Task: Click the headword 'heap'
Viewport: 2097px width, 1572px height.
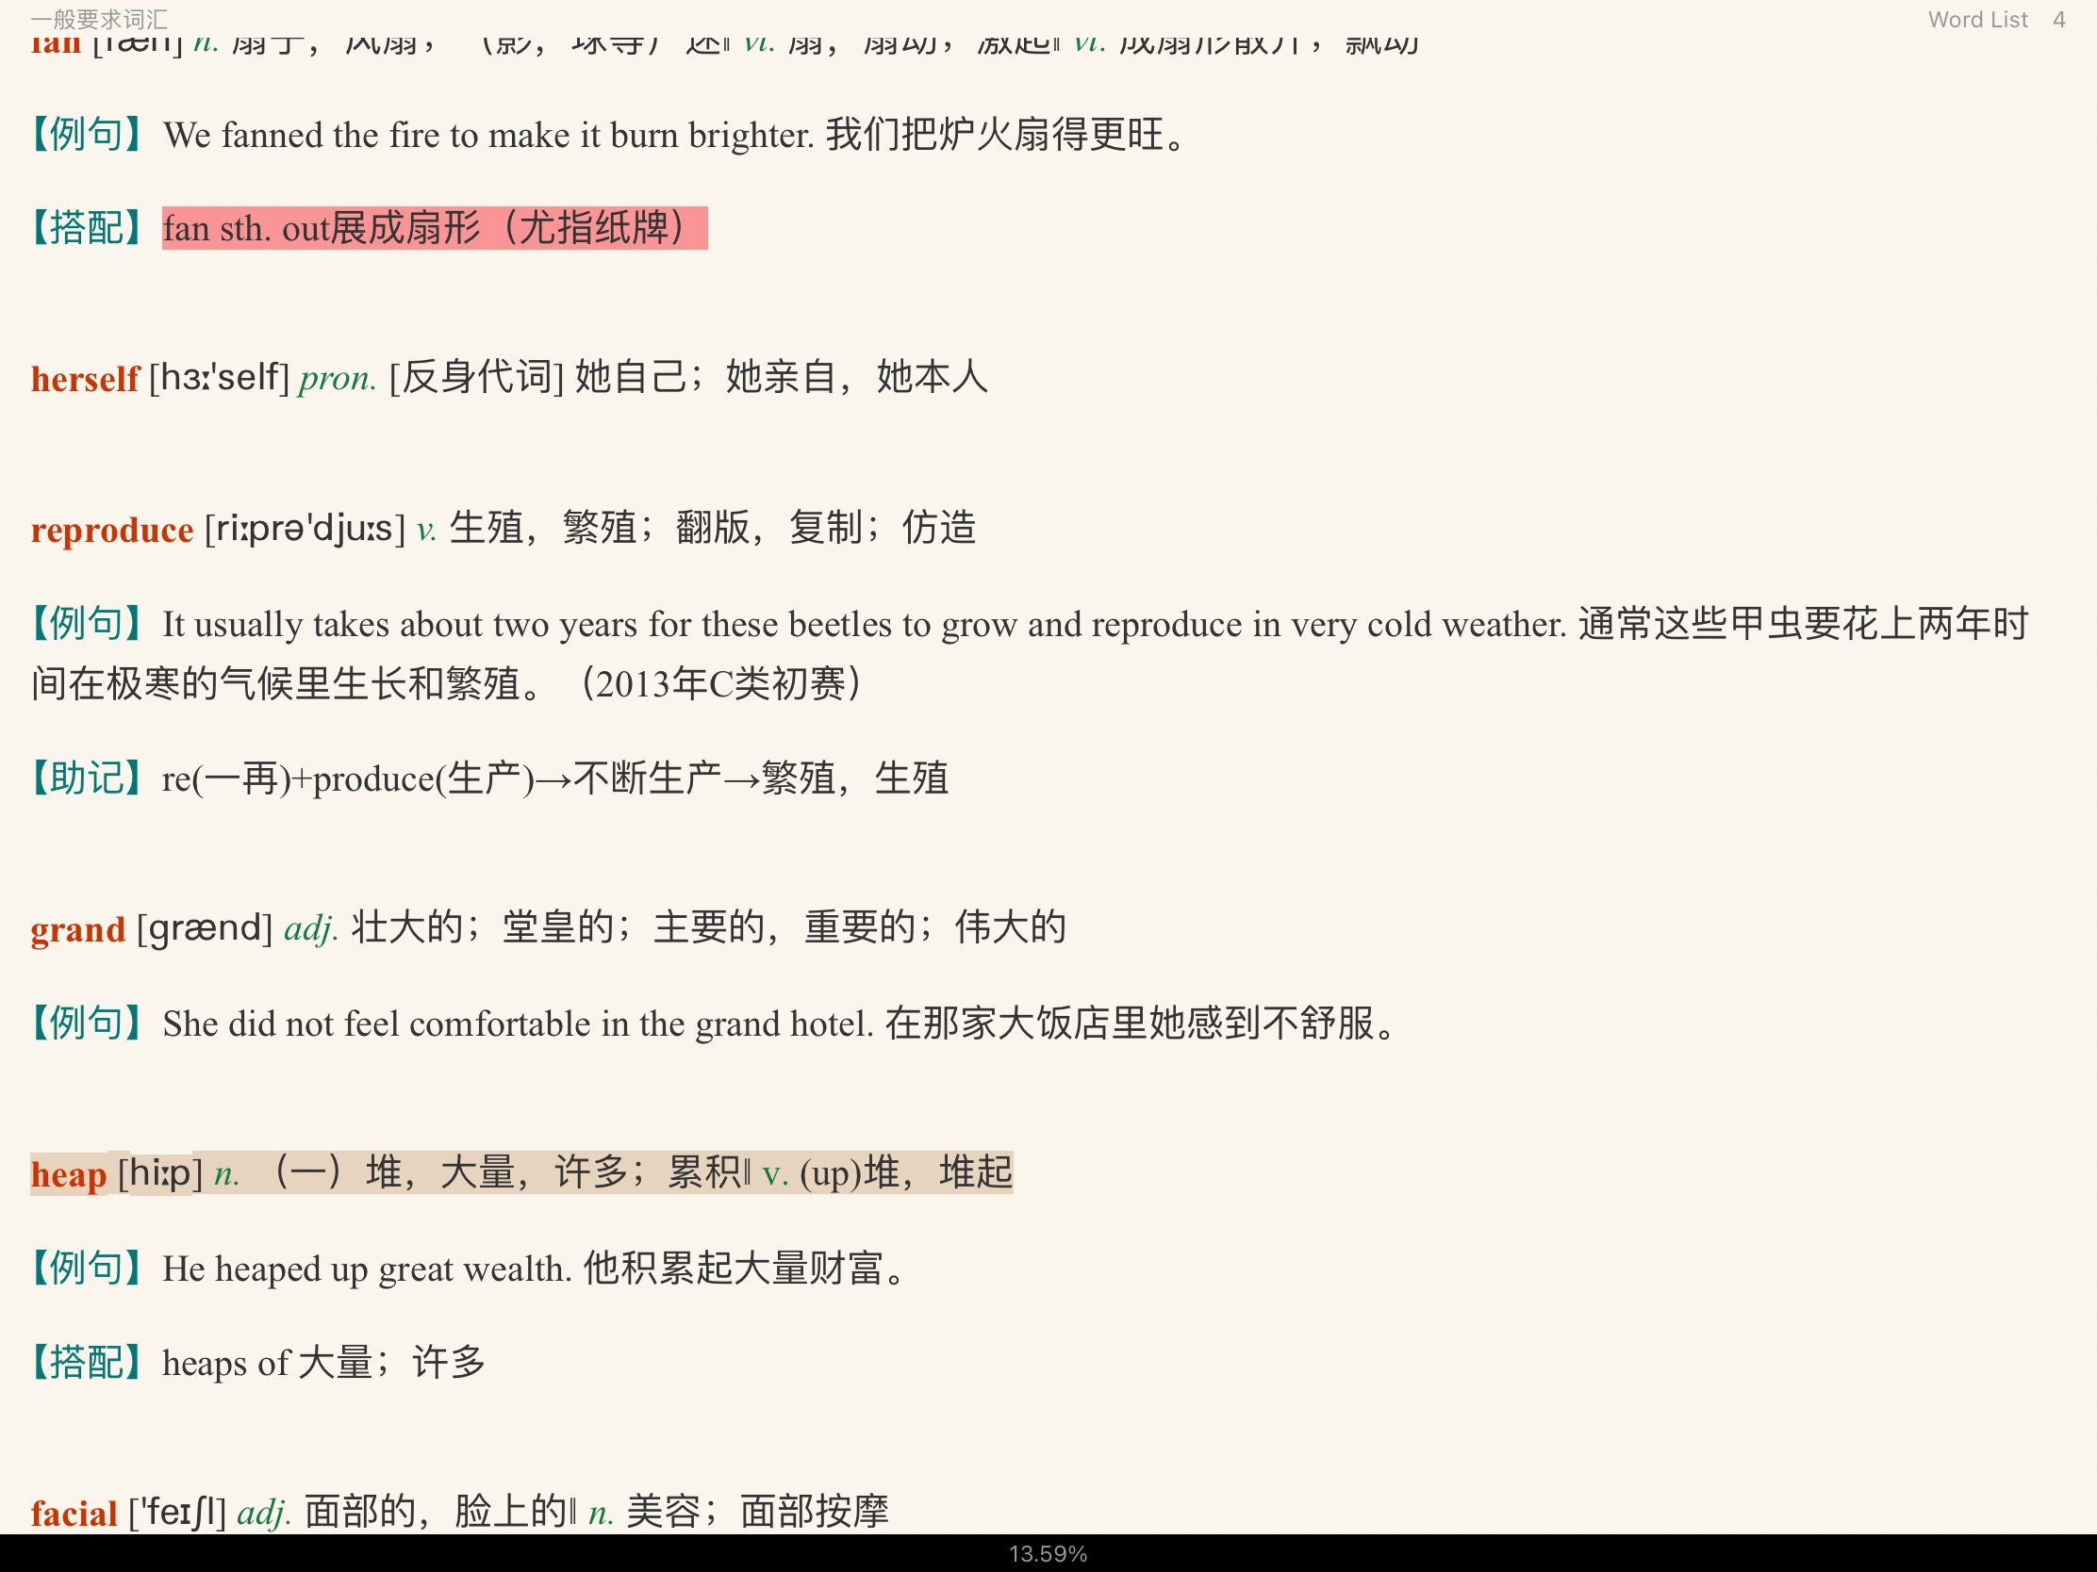Action: (68, 1175)
